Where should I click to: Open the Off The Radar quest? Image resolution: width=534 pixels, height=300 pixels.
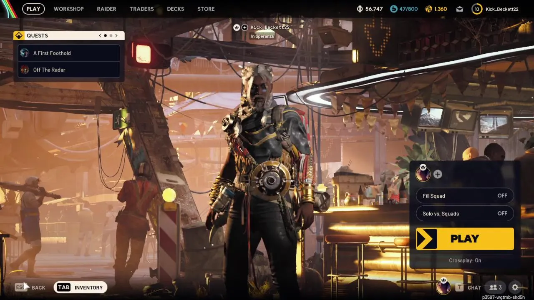pyautogui.click(x=69, y=70)
